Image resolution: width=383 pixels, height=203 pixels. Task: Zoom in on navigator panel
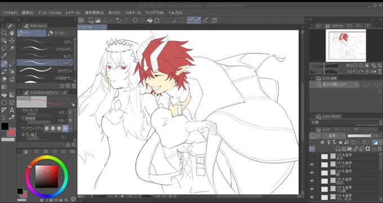coord(361,66)
